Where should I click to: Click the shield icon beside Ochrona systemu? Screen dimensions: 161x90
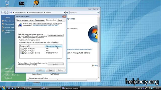click(x=3, y=27)
